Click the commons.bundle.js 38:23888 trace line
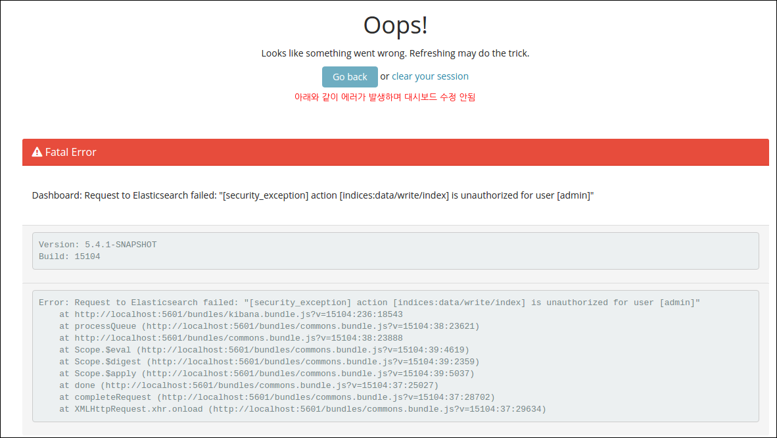The image size is (777, 438). pyautogui.click(x=231, y=338)
